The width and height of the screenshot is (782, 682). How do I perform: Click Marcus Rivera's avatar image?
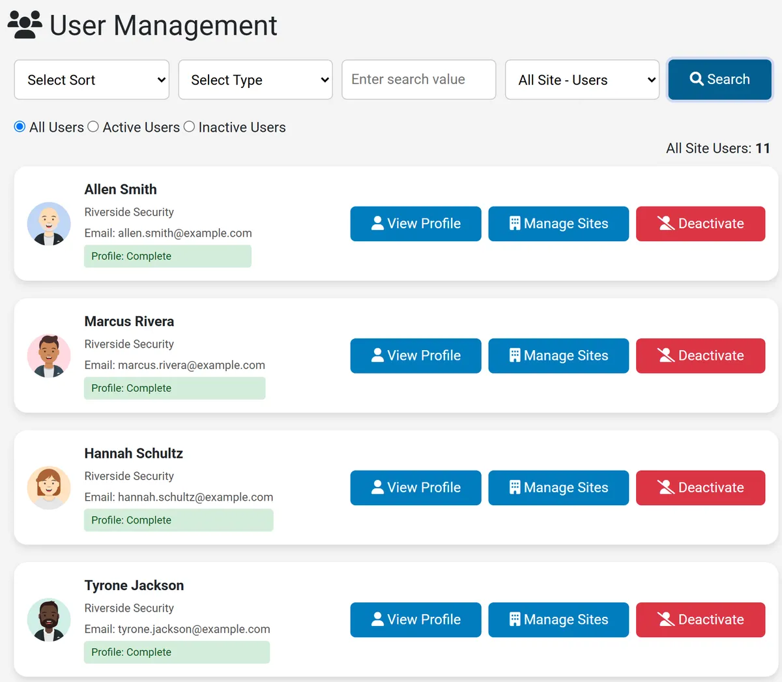coord(49,356)
